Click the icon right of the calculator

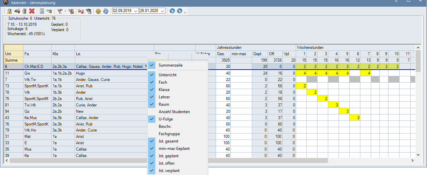tap(49, 11)
